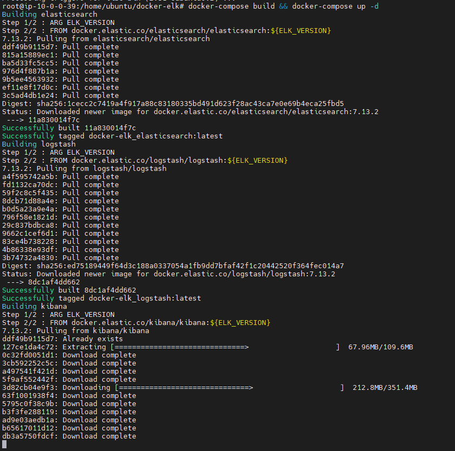Click layer ID ba5d33fc5cc5 line
This screenshot has width=455, height=451.
(x=61, y=63)
